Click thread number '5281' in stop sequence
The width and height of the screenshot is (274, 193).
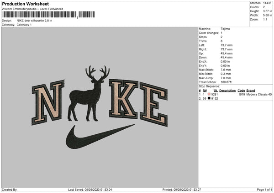point(215,94)
